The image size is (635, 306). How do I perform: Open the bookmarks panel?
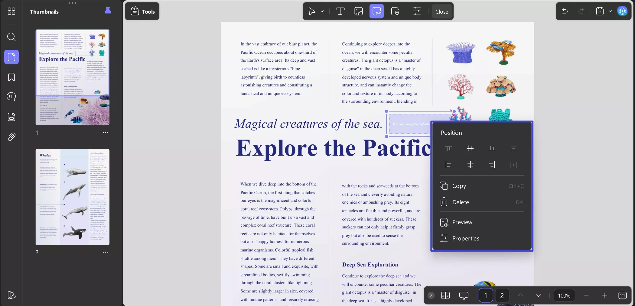click(x=11, y=77)
